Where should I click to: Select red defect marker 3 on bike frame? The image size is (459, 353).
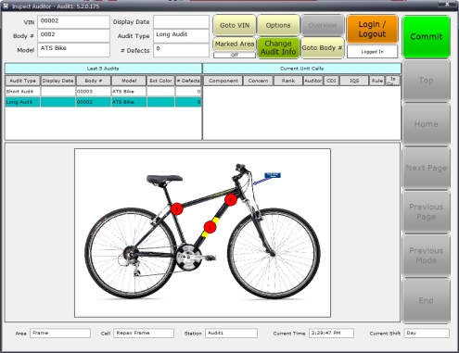[x=177, y=209]
